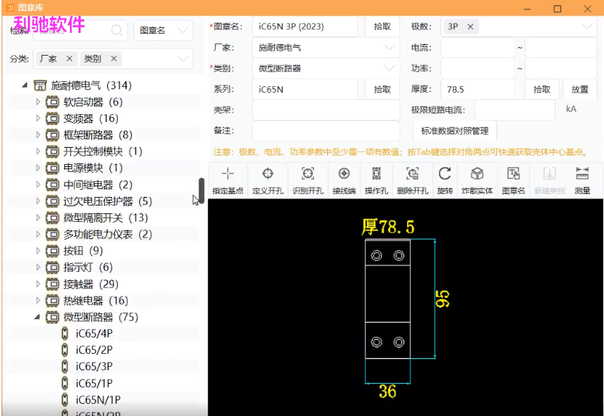Open the 分类 classification dropdown
This screenshot has width=604, height=416.
click(183, 59)
